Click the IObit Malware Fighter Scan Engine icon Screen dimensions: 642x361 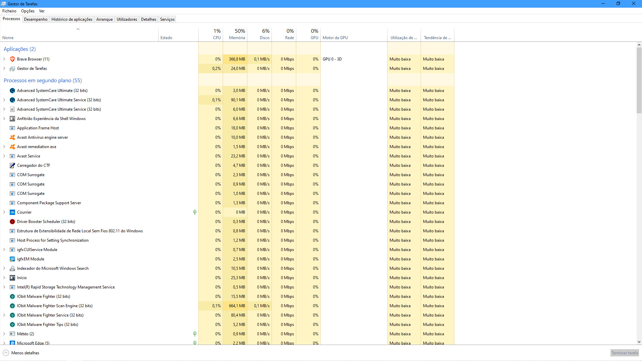tap(12, 306)
